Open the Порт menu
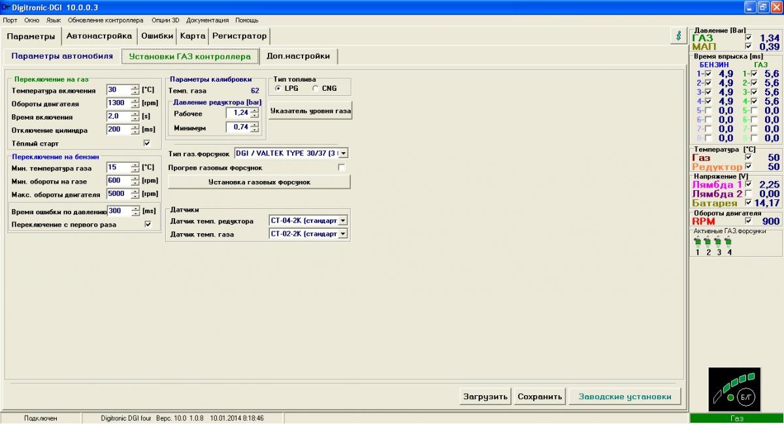This screenshot has width=784, height=424. (x=10, y=20)
